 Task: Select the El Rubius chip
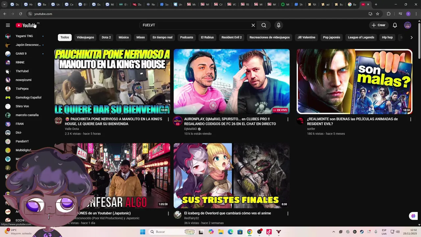point(207,38)
